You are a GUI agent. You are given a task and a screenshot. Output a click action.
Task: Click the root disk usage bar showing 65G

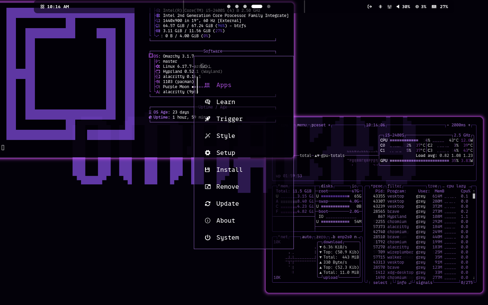pyautogui.click(x=335, y=196)
